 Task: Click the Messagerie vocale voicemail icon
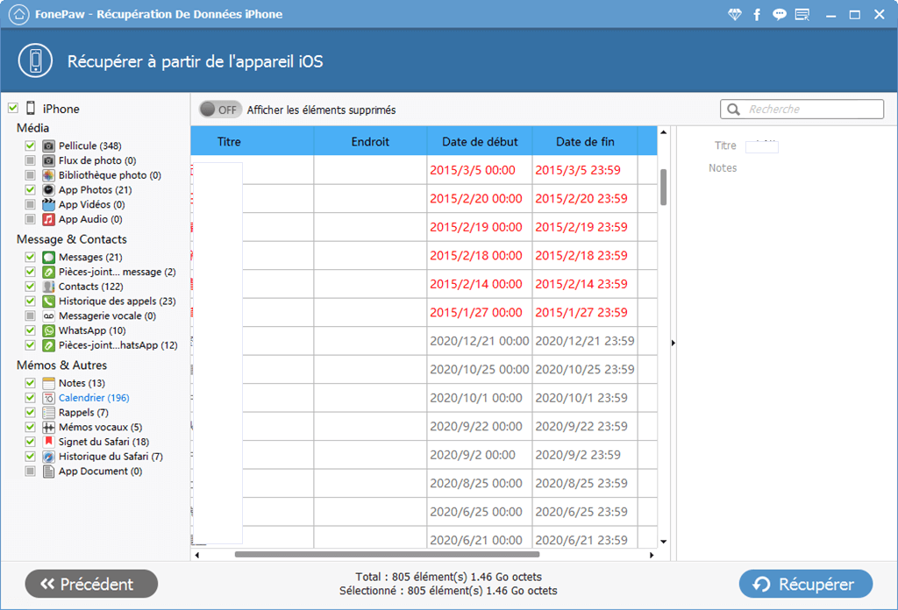tap(49, 316)
